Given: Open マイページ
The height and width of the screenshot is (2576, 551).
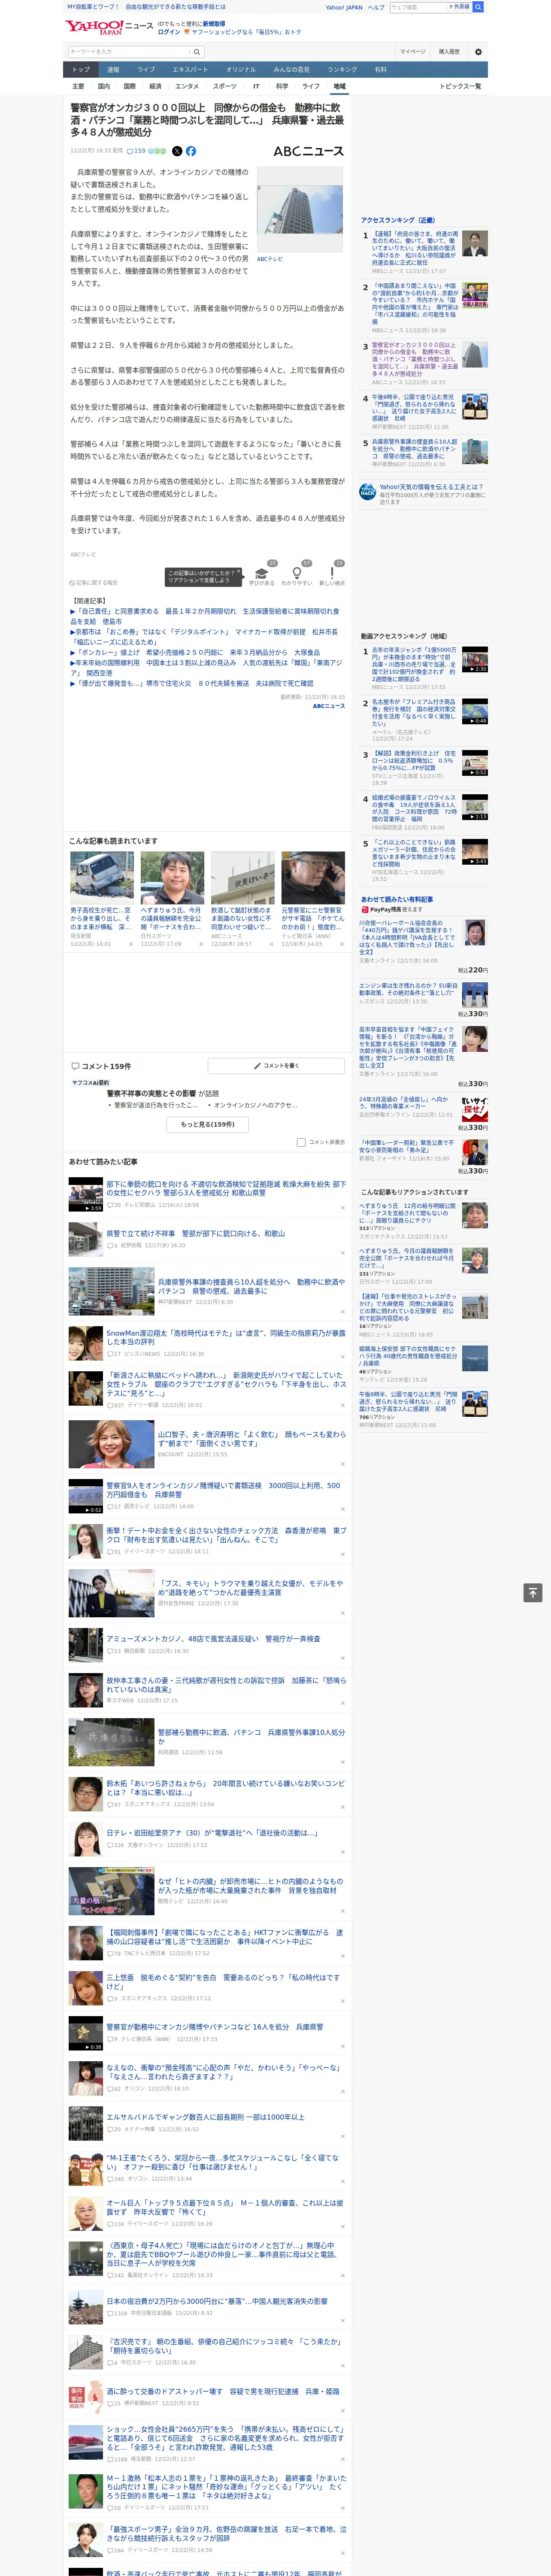Looking at the screenshot, I should 412,52.
